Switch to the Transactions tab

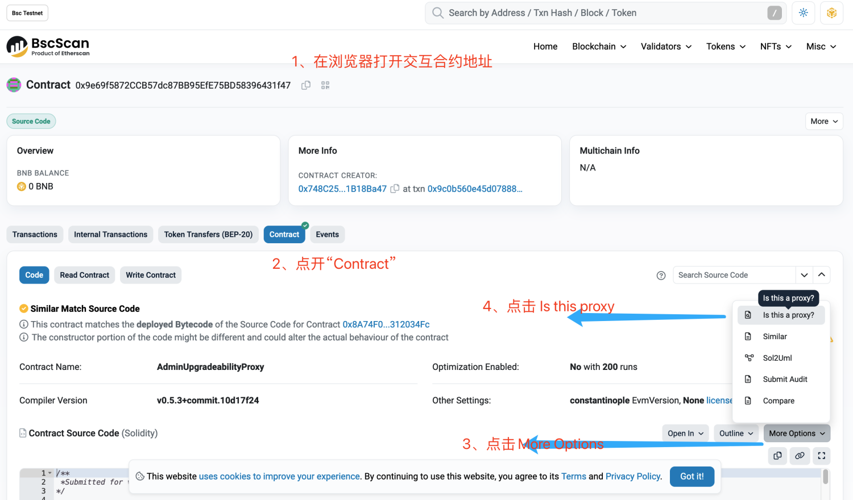click(x=35, y=235)
